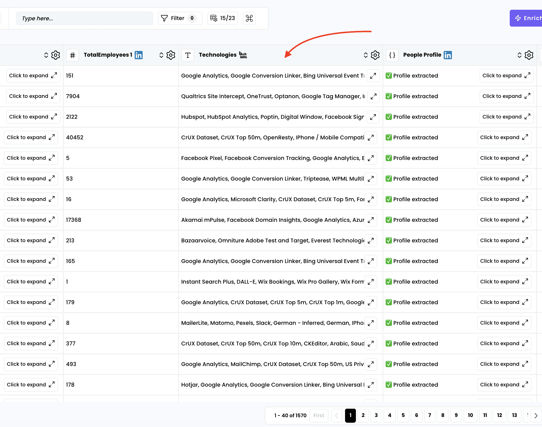Open the People Profile column settings gear
Screen dimensions: 542x427
529,55
